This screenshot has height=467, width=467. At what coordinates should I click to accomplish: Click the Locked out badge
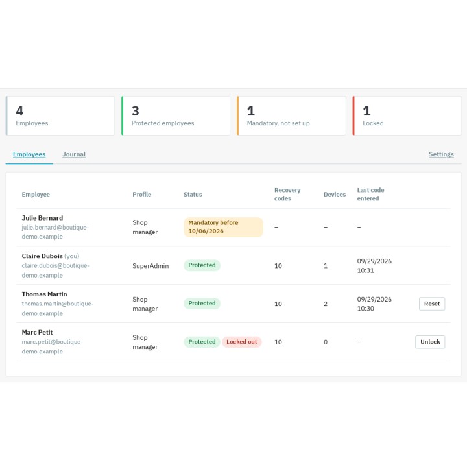241,342
